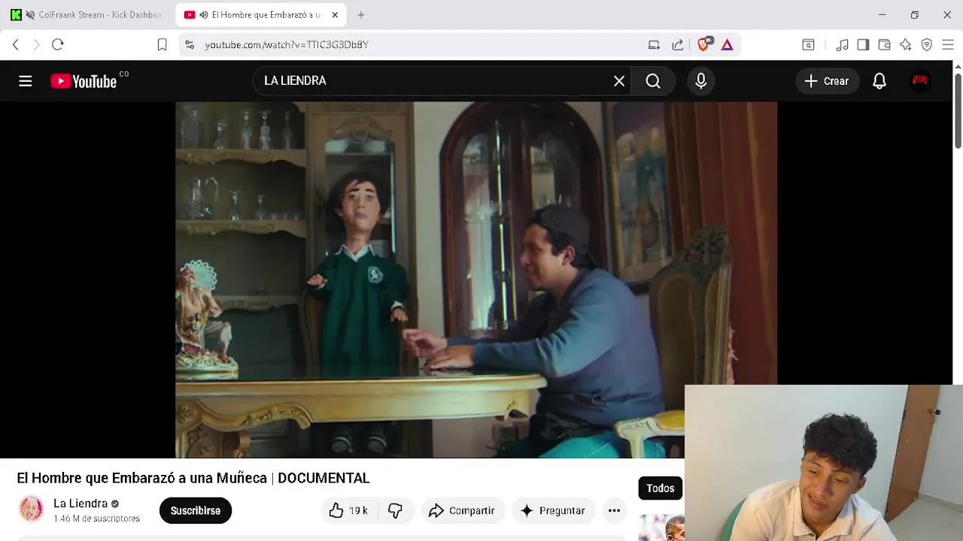This screenshot has height=541, width=963.
Task: Open YouTube notifications bell
Action: tap(879, 81)
